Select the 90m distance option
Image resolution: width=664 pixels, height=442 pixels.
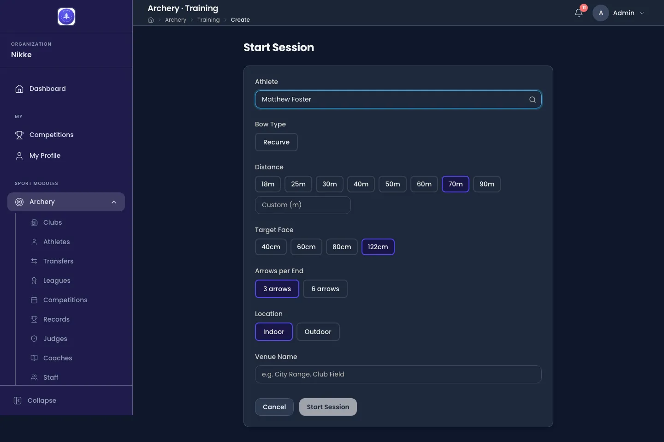pos(487,184)
